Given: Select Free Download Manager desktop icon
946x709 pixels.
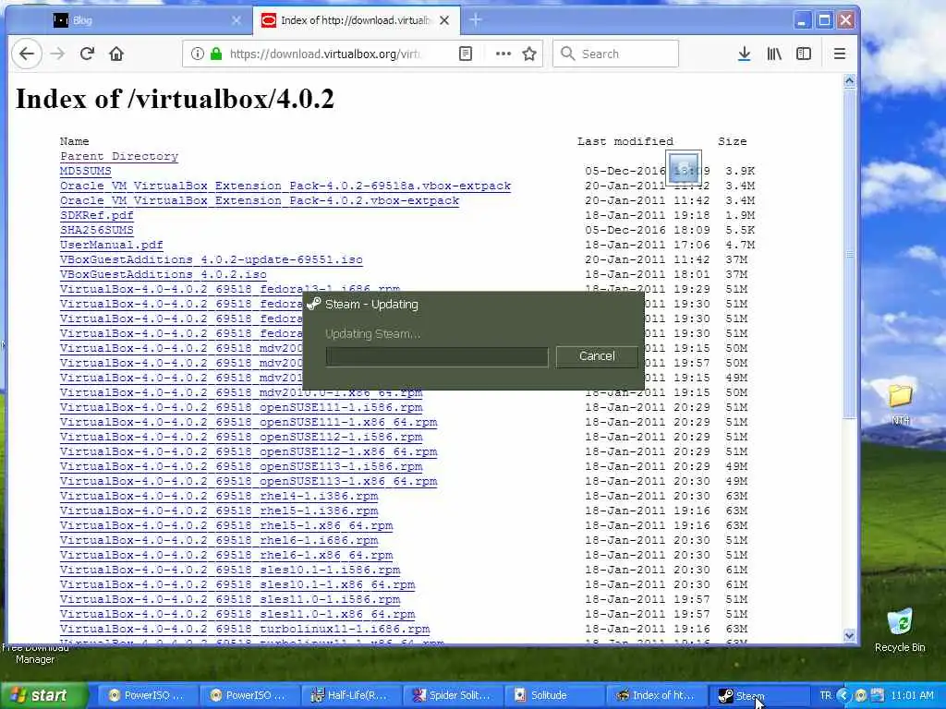Looking at the screenshot, I should click(35, 653).
